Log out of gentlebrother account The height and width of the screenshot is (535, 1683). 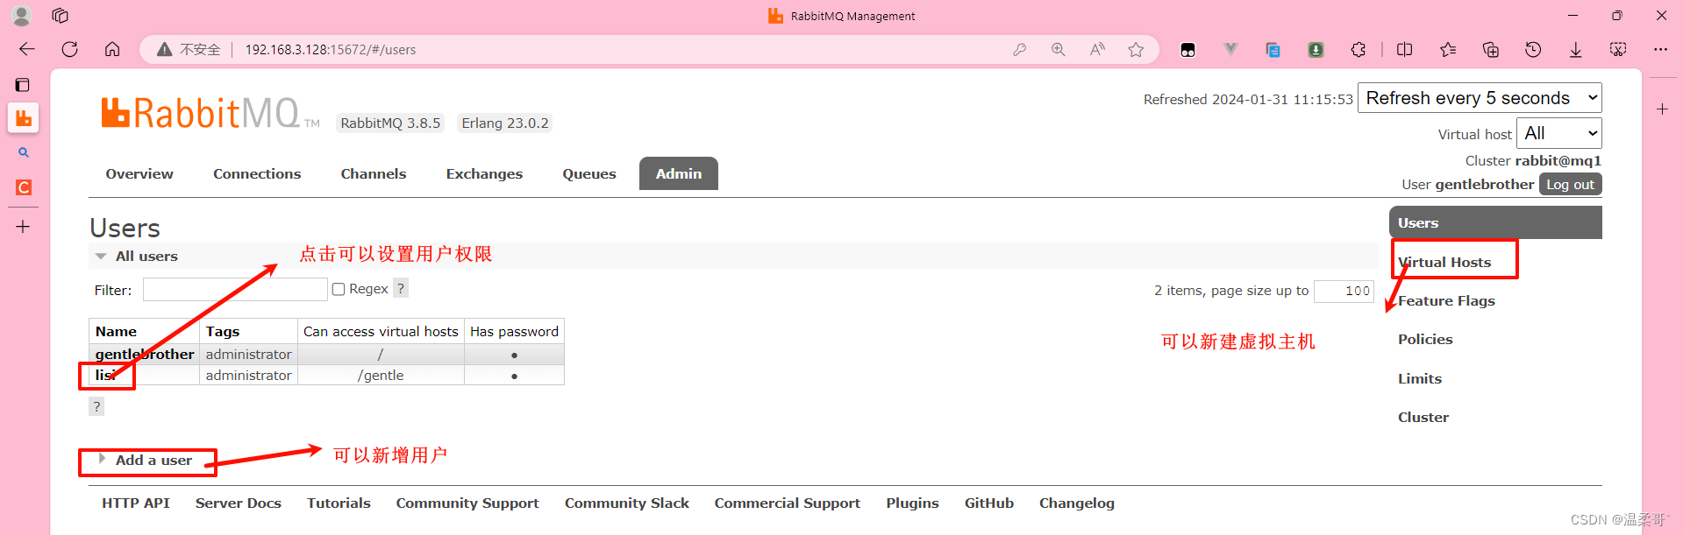(1570, 185)
